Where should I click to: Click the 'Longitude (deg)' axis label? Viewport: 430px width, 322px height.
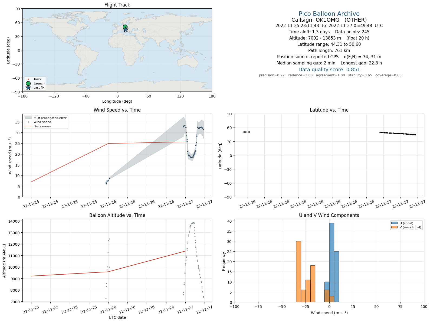(117, 101)
